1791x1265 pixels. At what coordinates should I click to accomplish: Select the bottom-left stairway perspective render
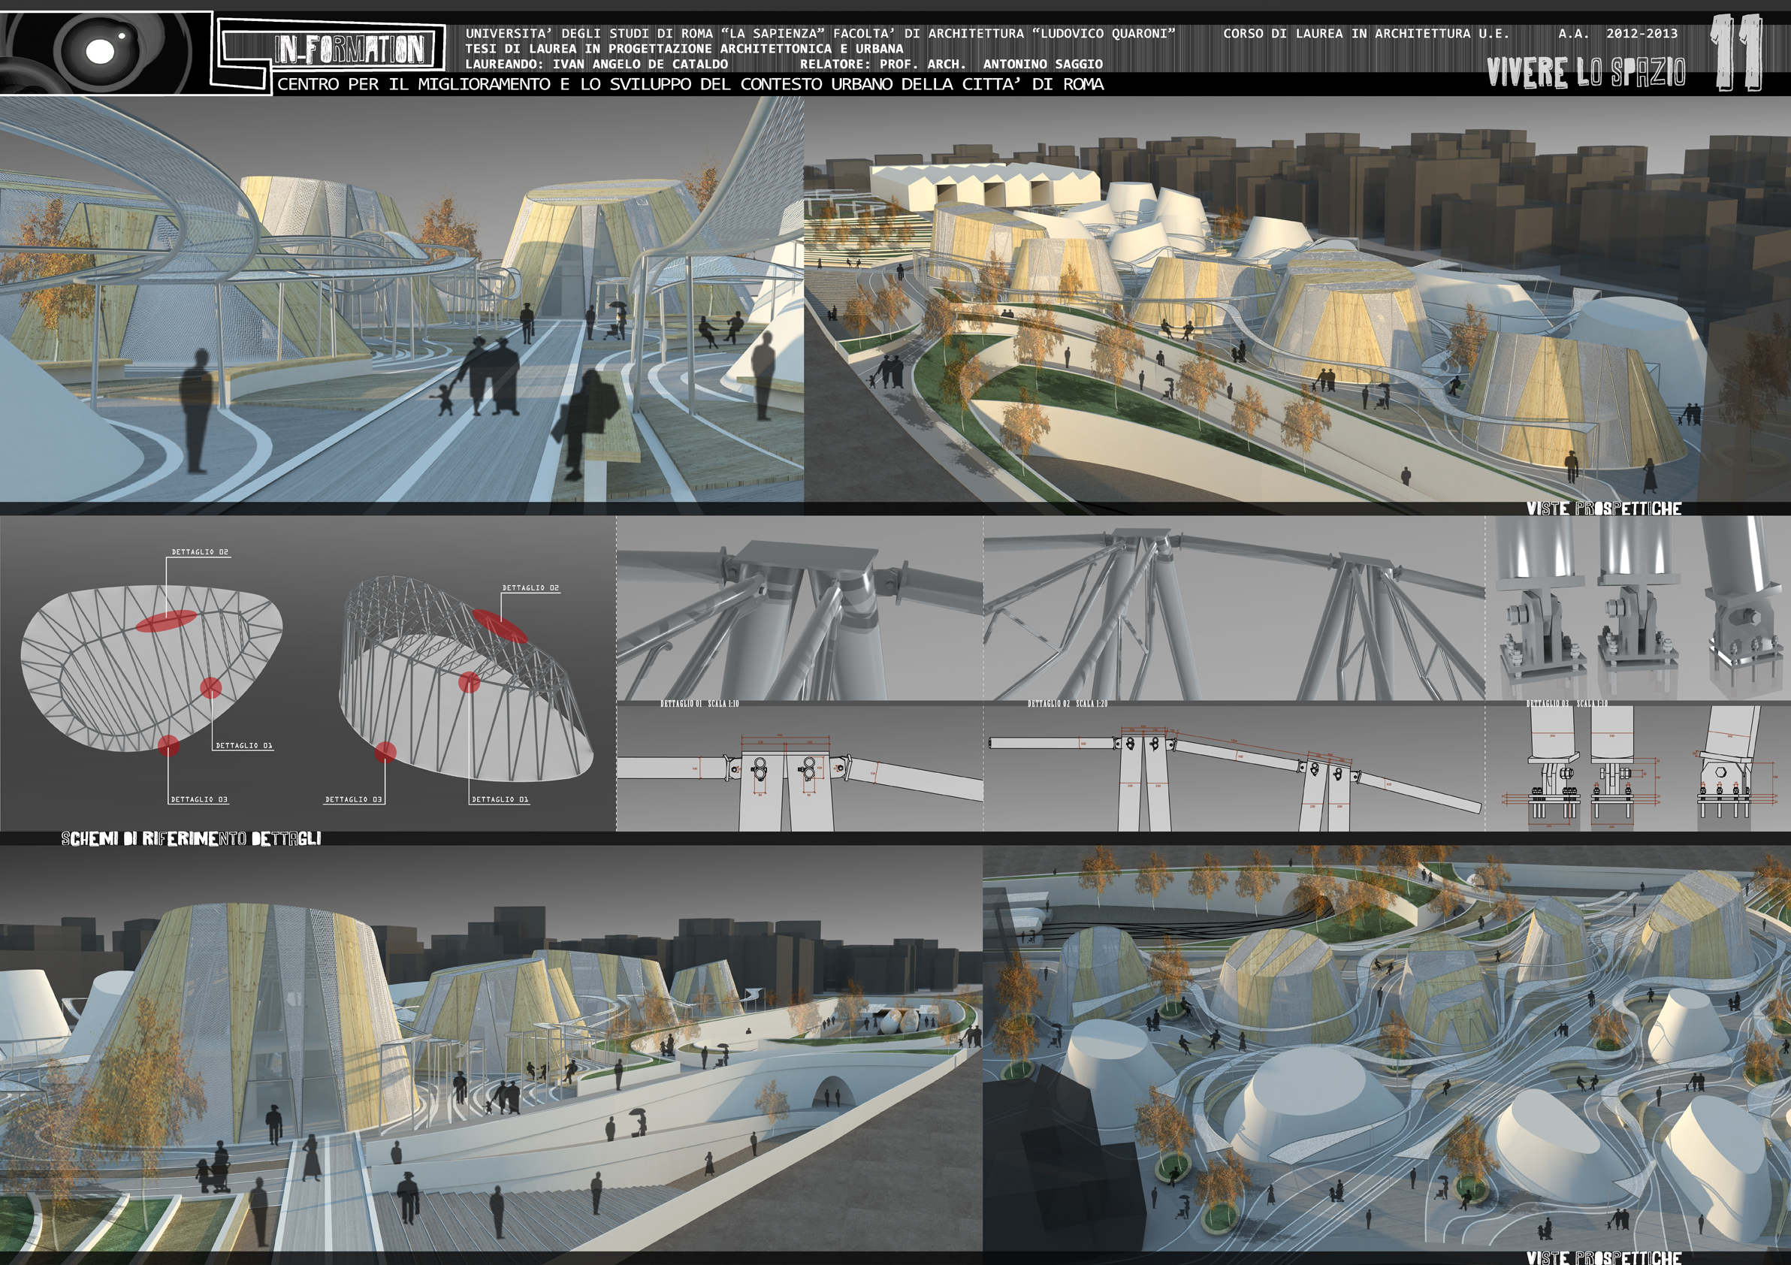click(490, 1049)
